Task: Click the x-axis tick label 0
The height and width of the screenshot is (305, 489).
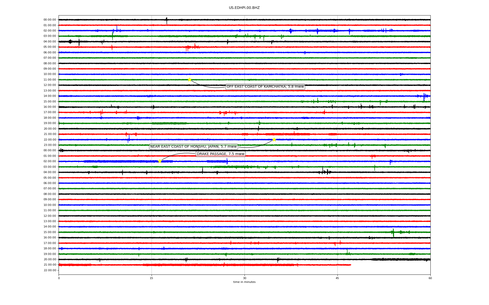Action: (59, 278)
